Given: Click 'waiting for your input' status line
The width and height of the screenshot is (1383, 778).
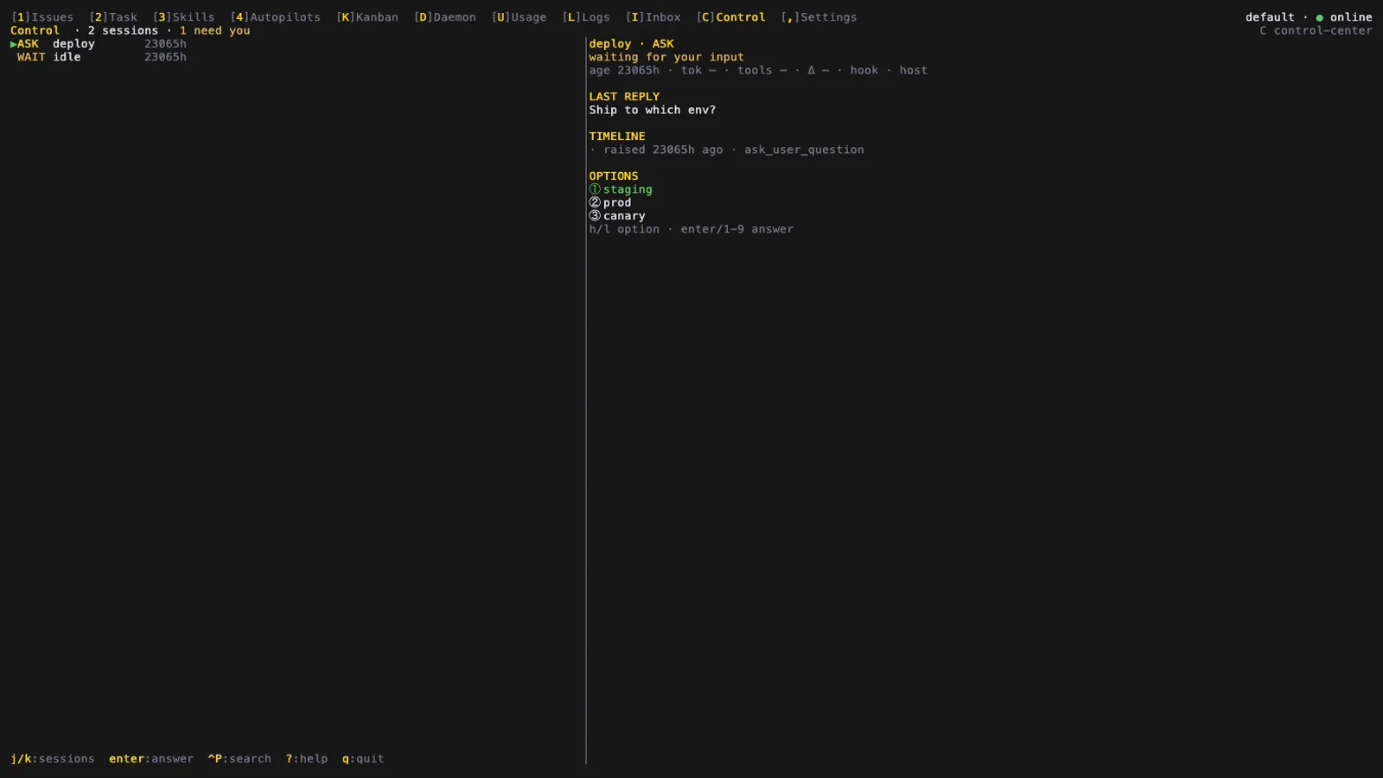Looking at the screenshot, I should [x=666, y=57].
